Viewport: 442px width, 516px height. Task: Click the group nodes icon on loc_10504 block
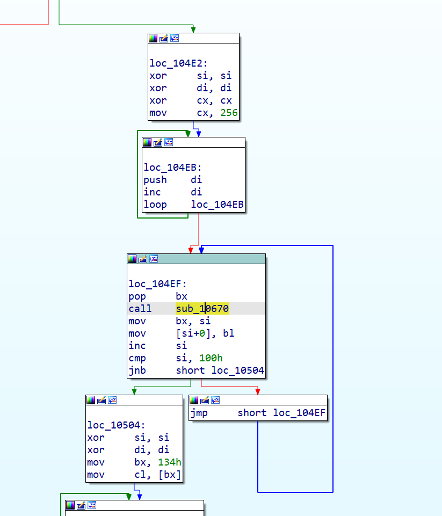point(112,400)
